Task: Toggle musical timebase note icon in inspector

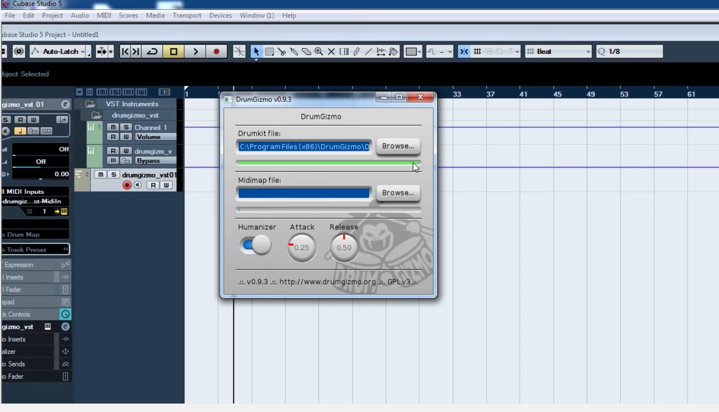Action: coord(20,131)
